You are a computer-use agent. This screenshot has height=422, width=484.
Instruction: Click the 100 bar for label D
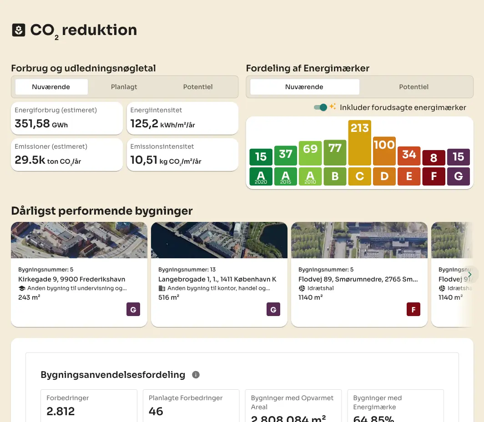click(384, 151)
